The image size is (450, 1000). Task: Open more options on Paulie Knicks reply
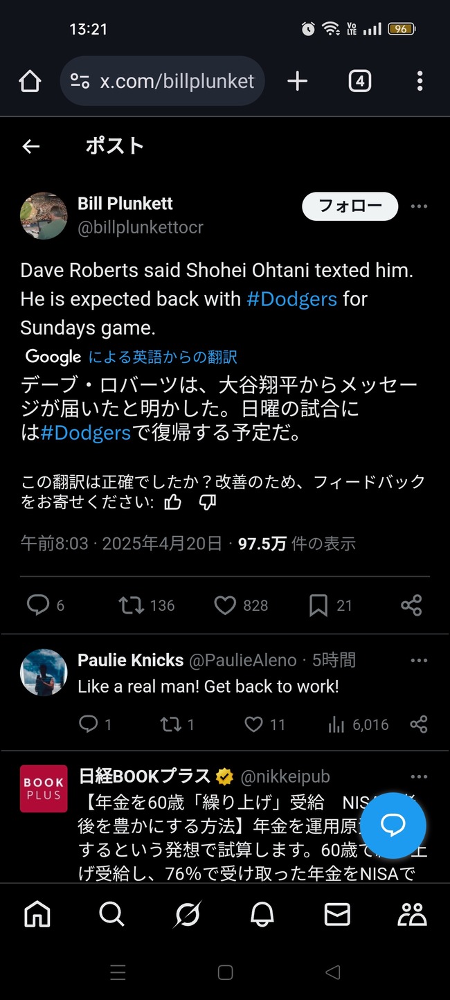(x=419, y=661)
